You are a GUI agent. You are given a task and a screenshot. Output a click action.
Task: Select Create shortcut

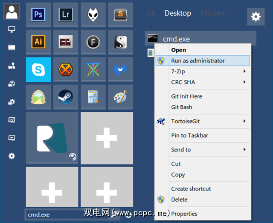203,189
